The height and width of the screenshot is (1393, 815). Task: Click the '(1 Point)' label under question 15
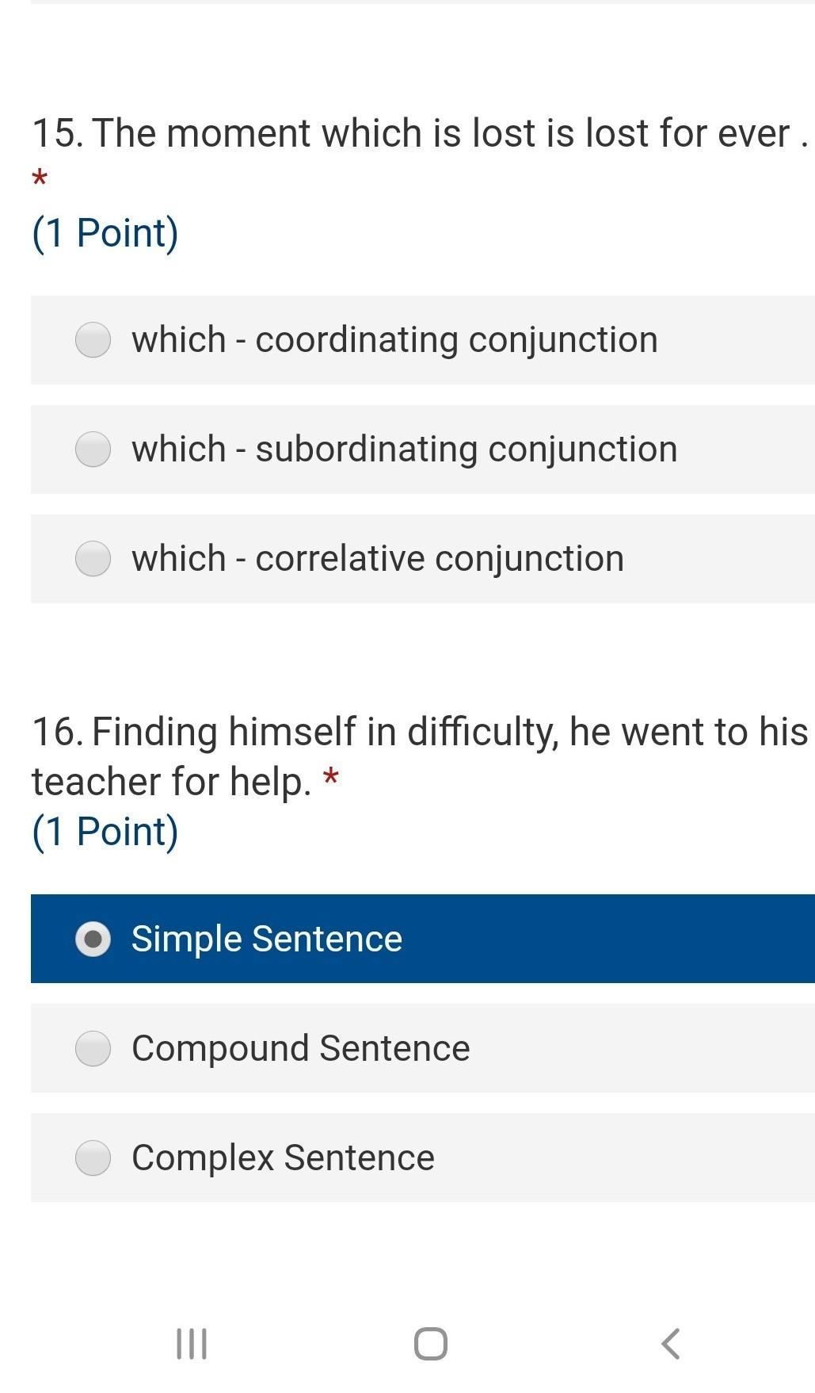[x=105, y=233]
